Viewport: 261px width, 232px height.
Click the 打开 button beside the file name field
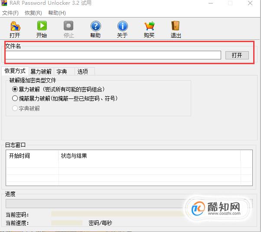[237, 55]
